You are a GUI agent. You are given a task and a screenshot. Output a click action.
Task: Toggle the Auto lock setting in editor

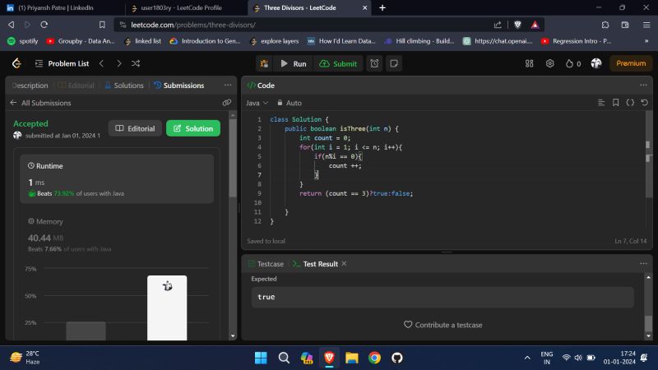(x=289, y=103)
